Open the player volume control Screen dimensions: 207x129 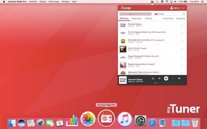pyautogui.click(x=179, y=78)
